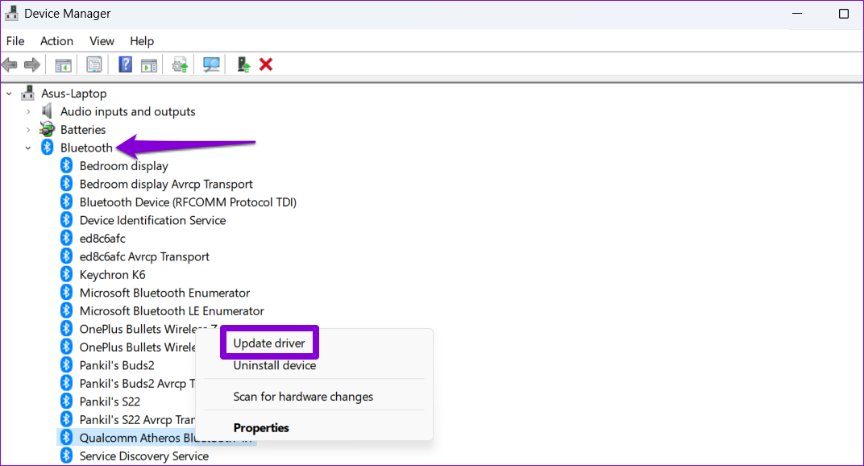The height and width of the screenshot is (466, 864).
Task: Open Properties from the context menu
Action: pos(260,428)
